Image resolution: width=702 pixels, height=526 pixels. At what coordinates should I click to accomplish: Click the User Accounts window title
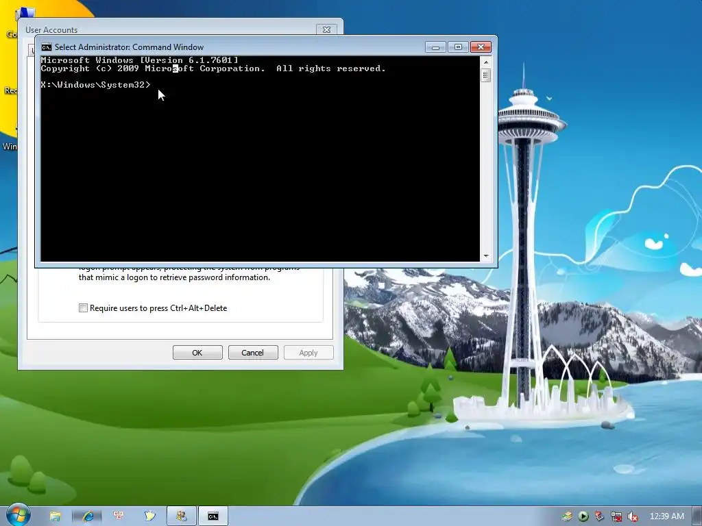click(51, 30)
